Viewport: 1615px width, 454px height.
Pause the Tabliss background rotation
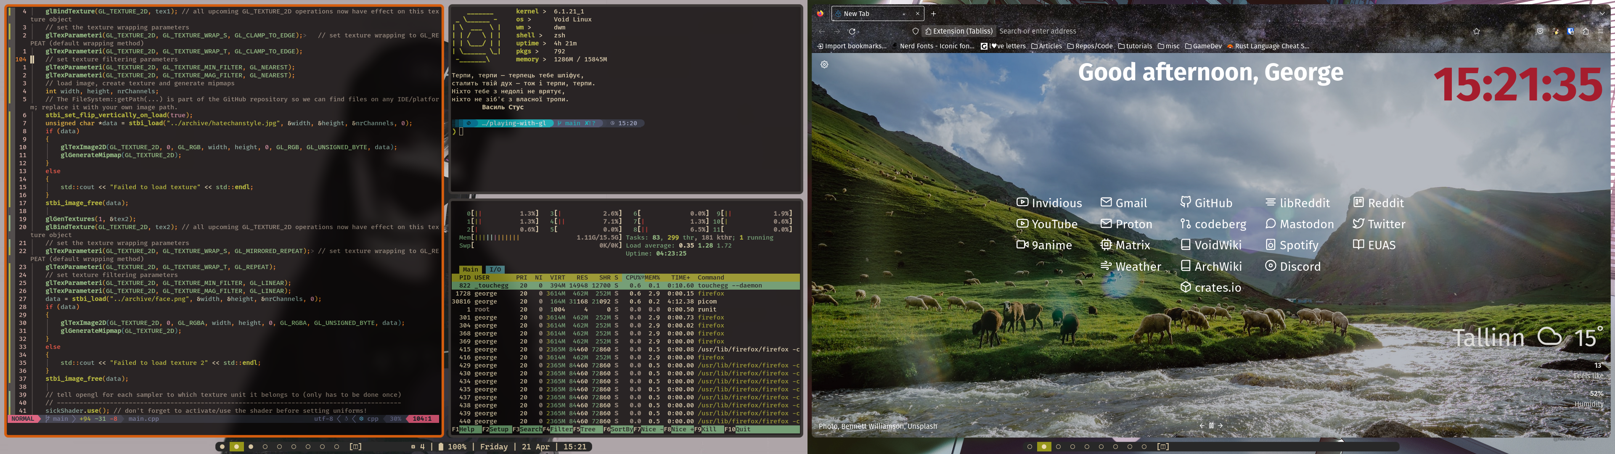[1211, 425]
